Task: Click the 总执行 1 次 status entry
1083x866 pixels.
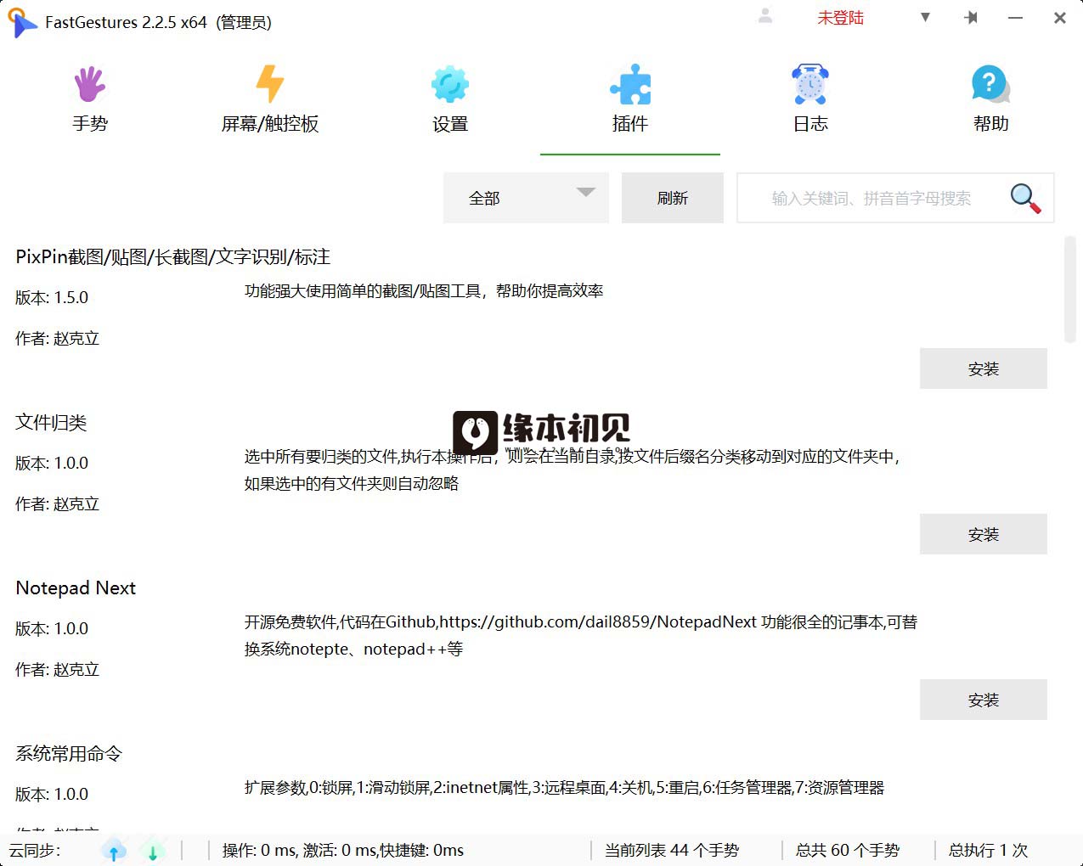Action: (x=989, y=850)
